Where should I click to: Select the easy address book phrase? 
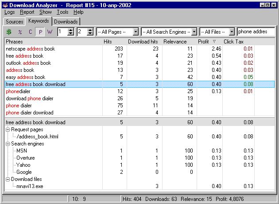point(25,77)
